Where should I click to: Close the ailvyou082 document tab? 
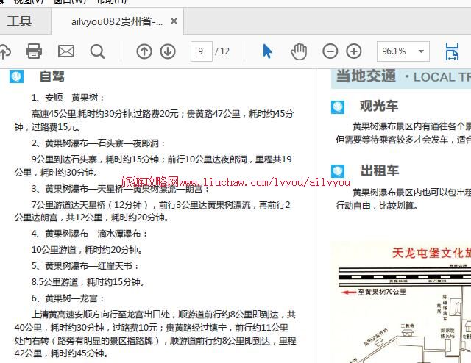(174, 21)
